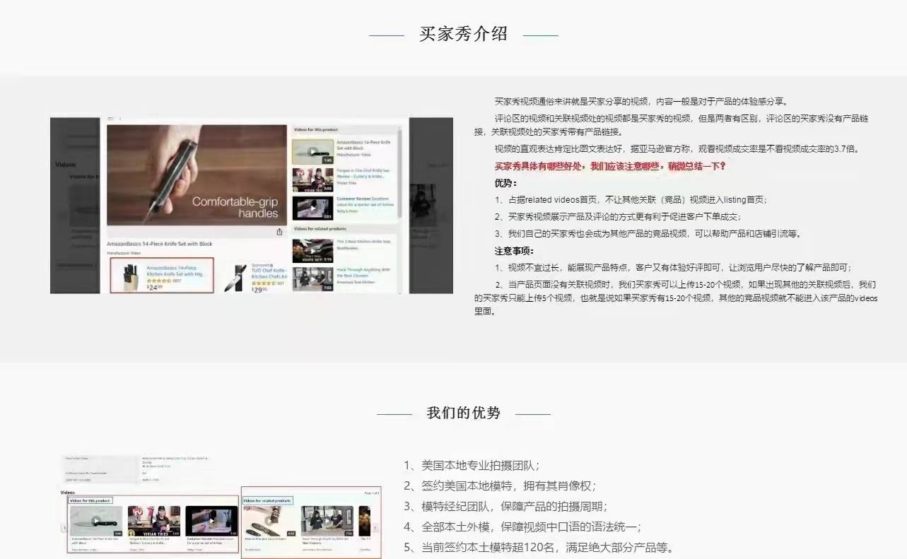907x559 pixels.
Task: Open the AmazonBasics 14-Piece Knife Set product link
Action: [x=172, y=270]
